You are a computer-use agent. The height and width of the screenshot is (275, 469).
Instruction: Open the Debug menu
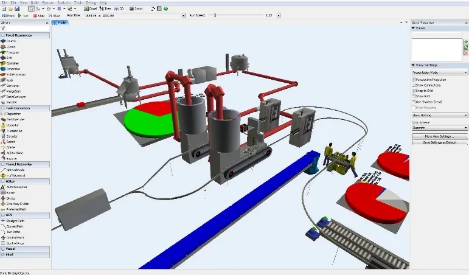[x=92, y=2]
